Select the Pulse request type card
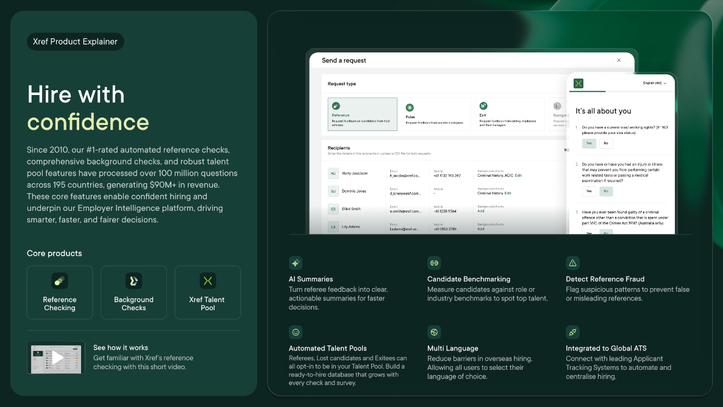Image resolution: width=723 pixels, height=407 pixels. [x=436, y=115]
